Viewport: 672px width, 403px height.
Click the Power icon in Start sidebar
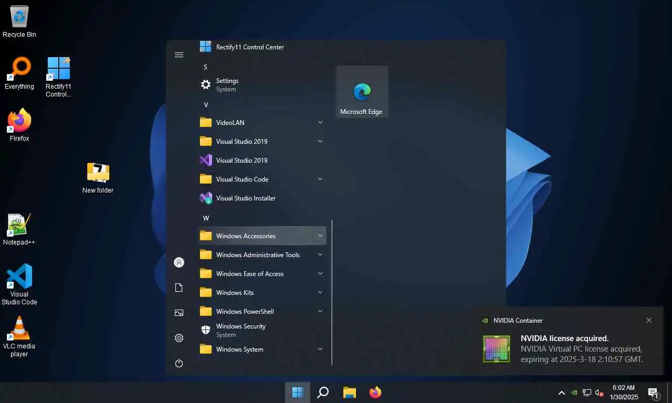pyautogui.click(x=179, y=363)
